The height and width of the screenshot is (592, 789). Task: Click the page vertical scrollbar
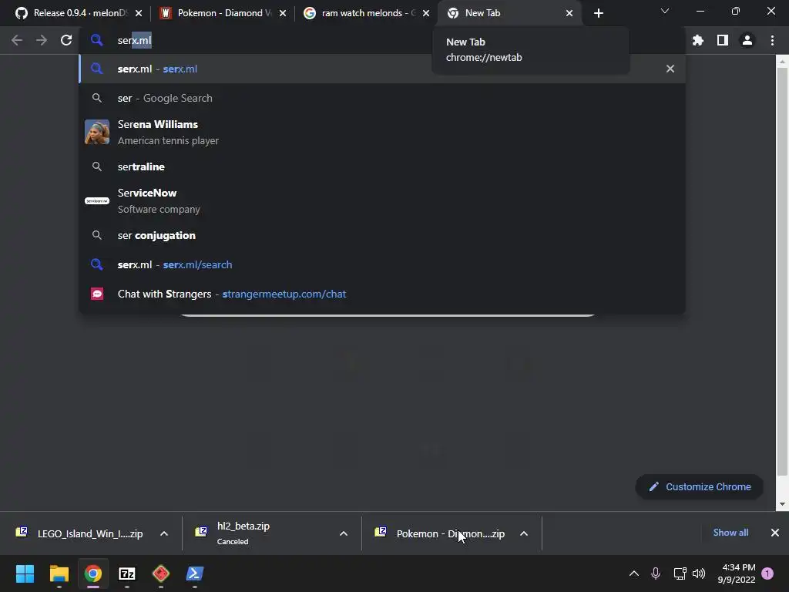pos(782,272)
